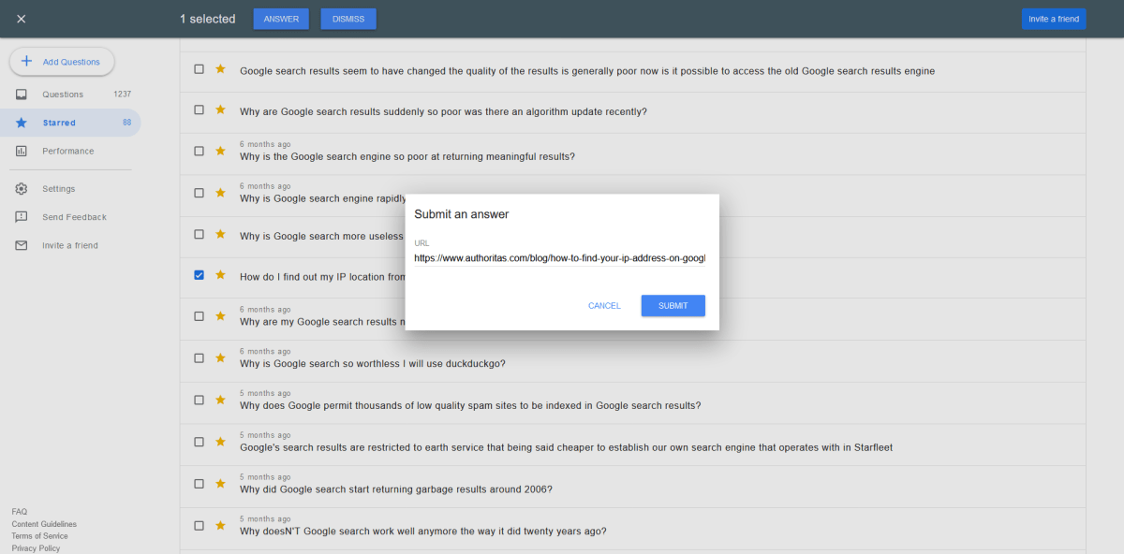The width and height of the screenshot is (1124, 554).
Task: Unstar the duckduckgo question
Action: click(x=220, y=357)
